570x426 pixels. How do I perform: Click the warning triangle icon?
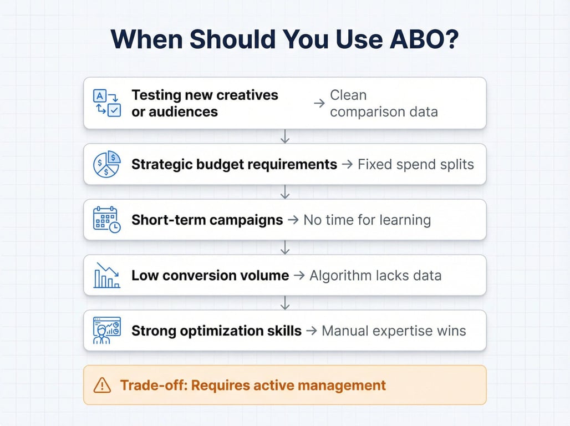click(102, 386)
